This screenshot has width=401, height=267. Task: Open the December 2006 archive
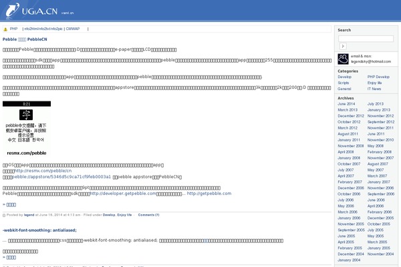(x=351, y=188)
